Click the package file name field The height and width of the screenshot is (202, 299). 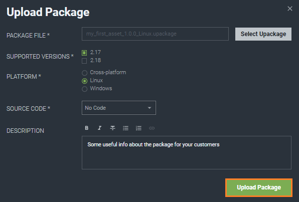pyautogui.click(x=155, y=34)
